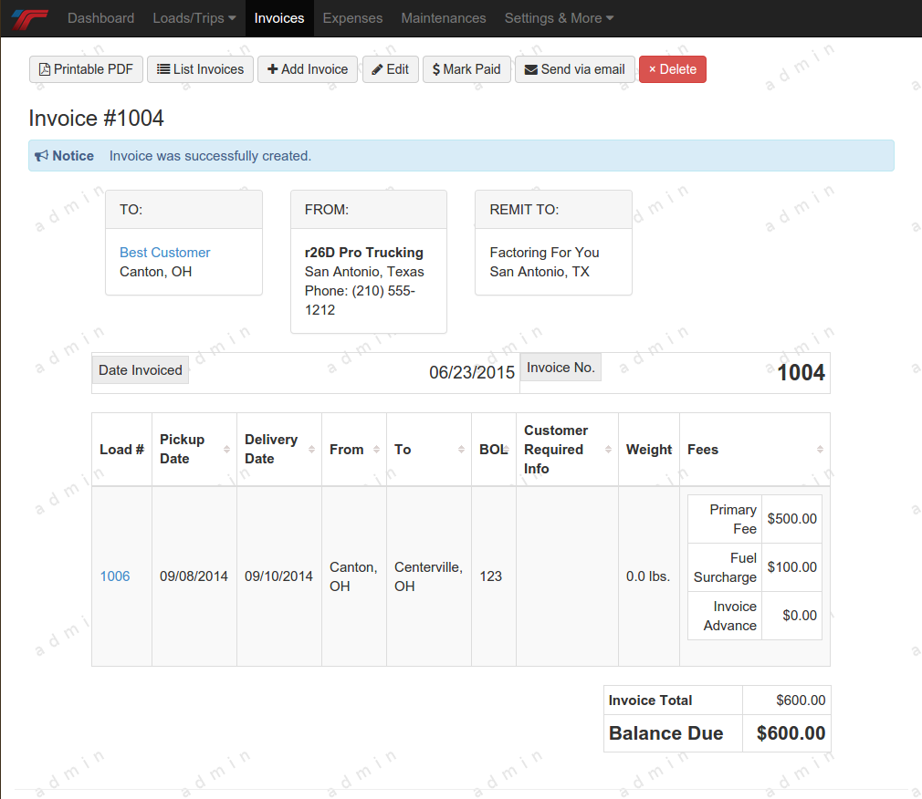Click the dollar icon on Mark Paid
922x799 pixels.
pos(436,69)
